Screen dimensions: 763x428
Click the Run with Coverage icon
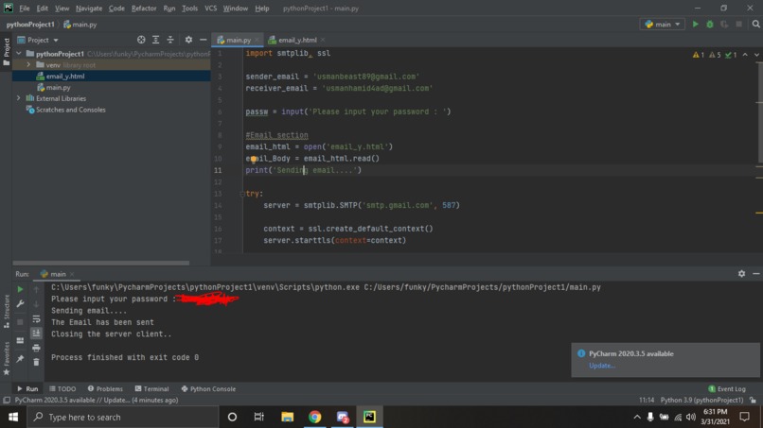pos(724,25)
